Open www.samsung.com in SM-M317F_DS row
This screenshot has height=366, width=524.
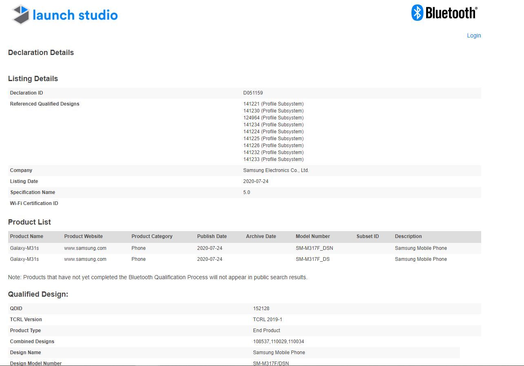(x=85, y=259)
